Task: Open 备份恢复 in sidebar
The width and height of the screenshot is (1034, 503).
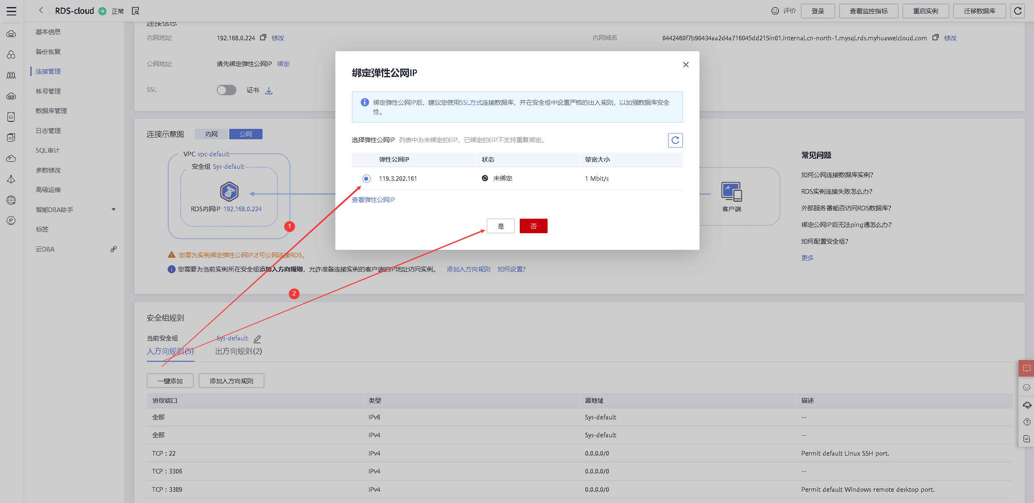Action: (x=48, y=52)
